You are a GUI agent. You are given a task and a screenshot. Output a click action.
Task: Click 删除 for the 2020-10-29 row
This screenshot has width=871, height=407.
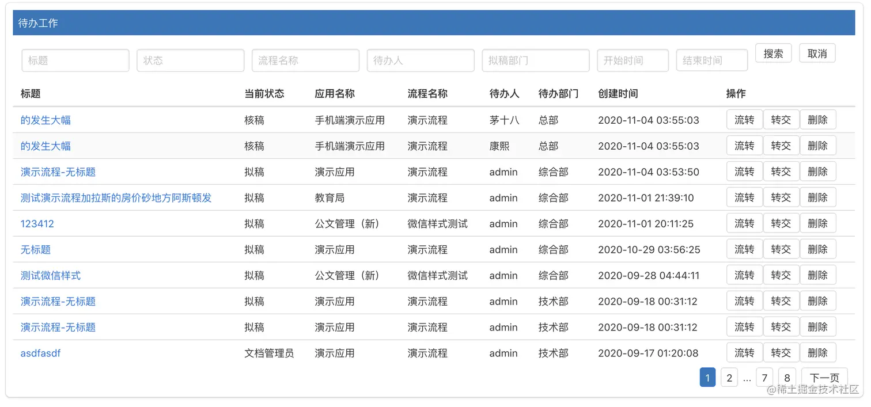coord(818,249)
